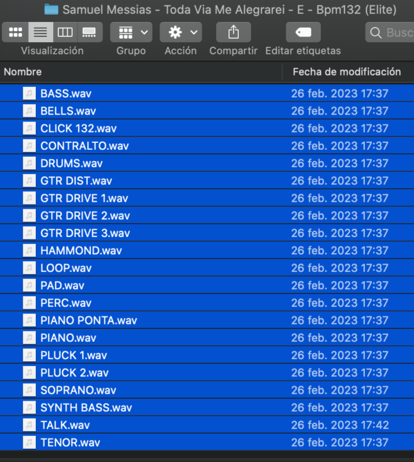Select the file name PLUCK 2.wav
Image resolution: width=414 pixels, height=462 pixels.
pyautogui.click(x=75, y=372)
